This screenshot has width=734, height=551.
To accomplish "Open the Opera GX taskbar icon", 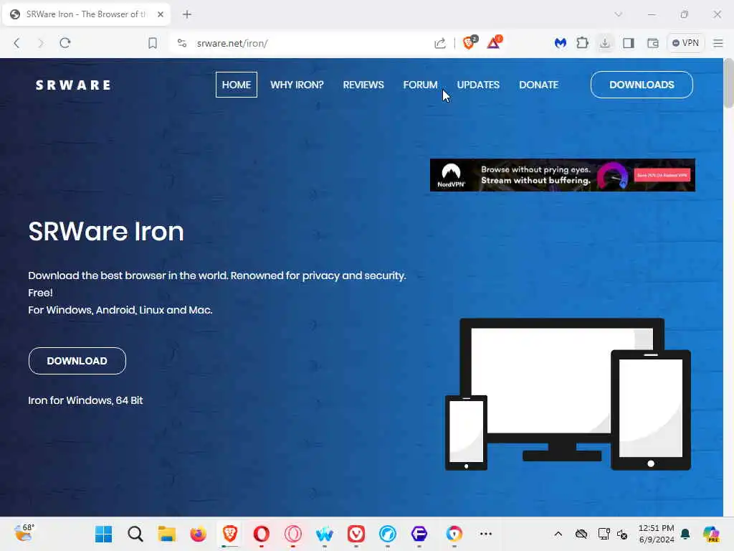I will click(x=293, y=534).
